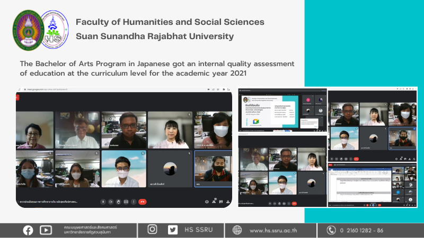Toggle the camera in the large Meet window
Image resolution: width=424 pixels, height=238 pixels.
(111, 202)
